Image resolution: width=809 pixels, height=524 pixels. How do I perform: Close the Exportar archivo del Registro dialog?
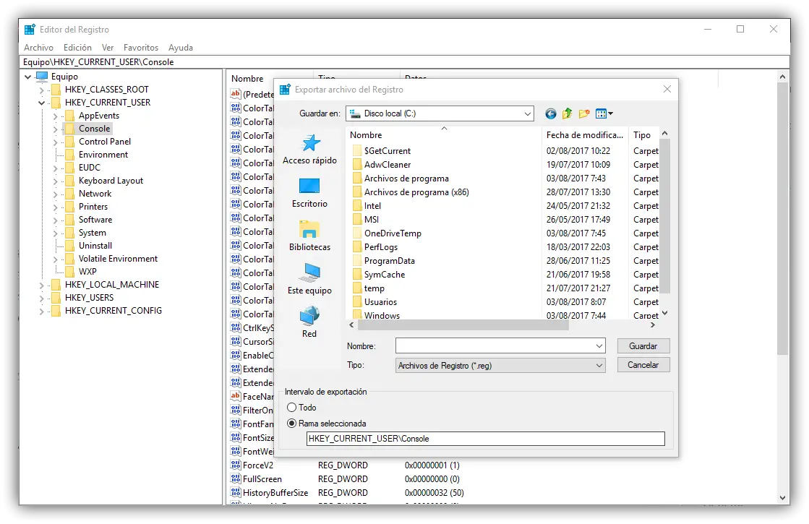667,89
